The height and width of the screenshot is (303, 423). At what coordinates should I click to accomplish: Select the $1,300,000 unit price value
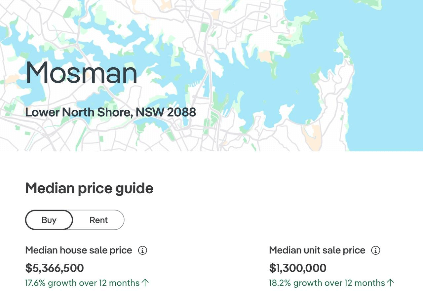[x=298, y=268]
